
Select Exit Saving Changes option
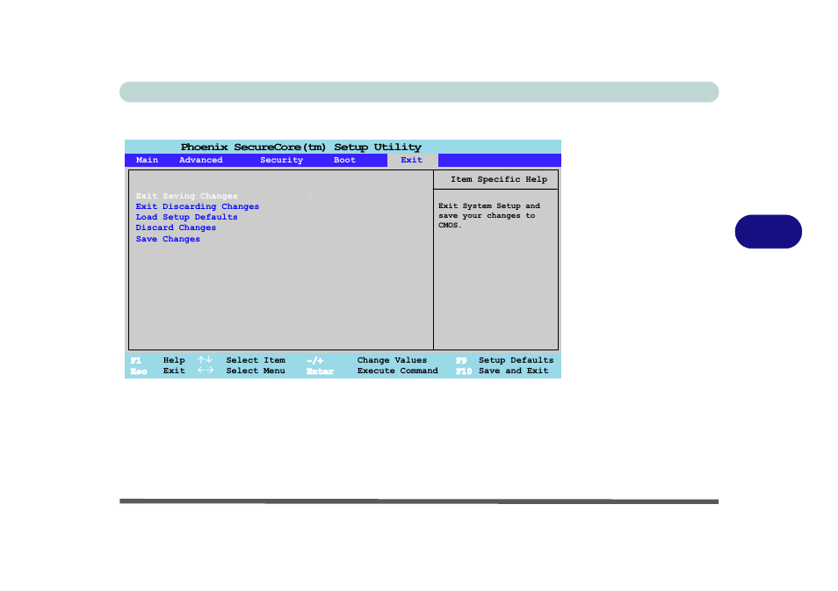(x=186, y=196)
